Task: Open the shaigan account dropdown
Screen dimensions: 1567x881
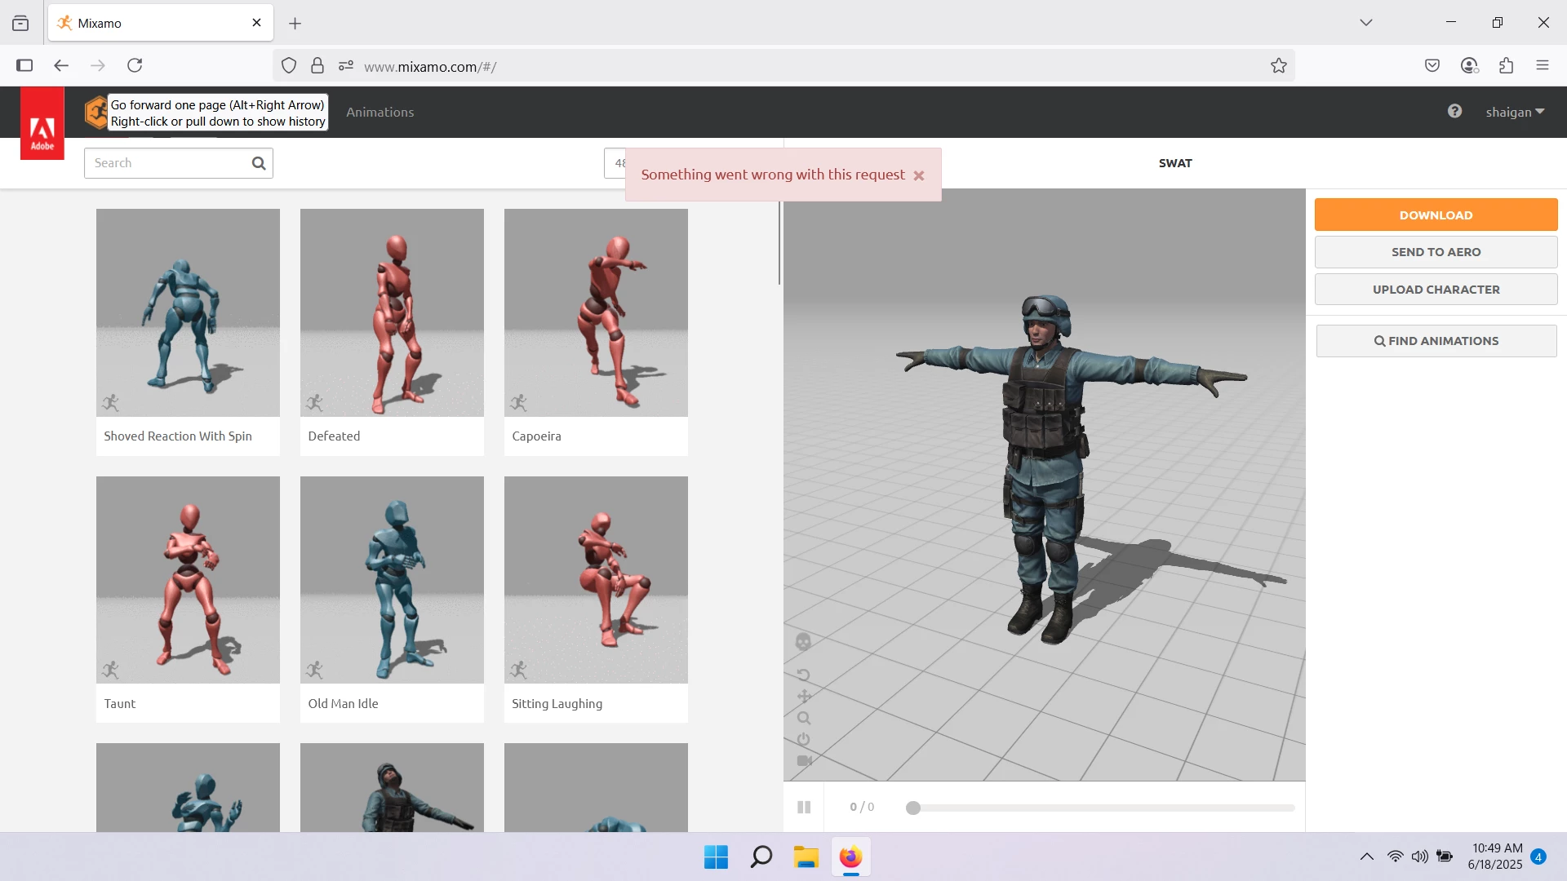Action: 1515,112
